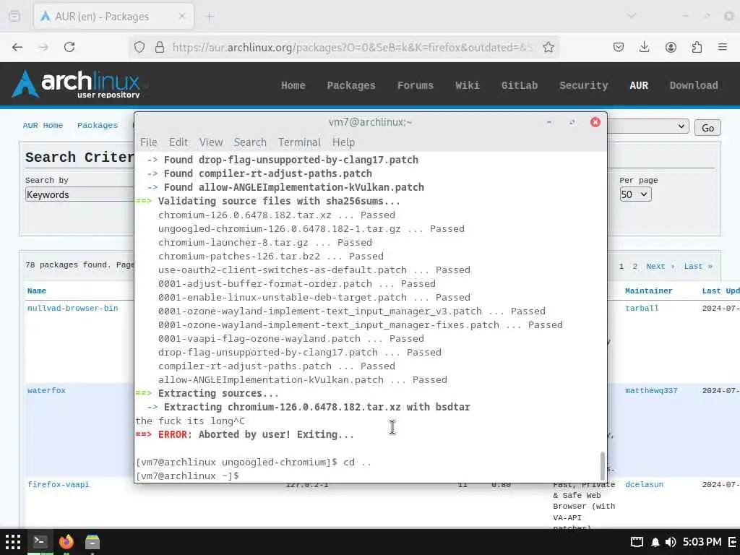Click the volume speaker tray icon

coord(670,542)
